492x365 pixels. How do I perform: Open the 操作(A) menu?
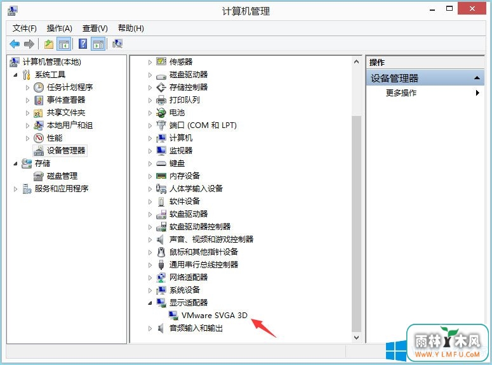click(x=59, y=29)
